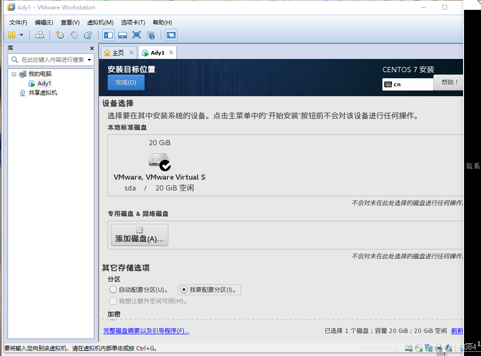Open the 查看(V) menu

(x=70, y=22)
